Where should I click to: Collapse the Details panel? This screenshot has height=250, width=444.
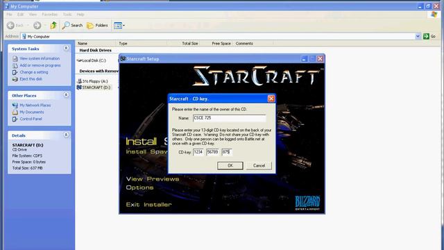66,135
